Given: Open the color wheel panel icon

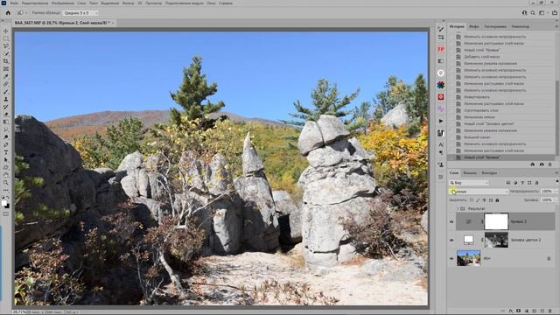Looking at the screenshot, I should pyautogui.click(x=441, y=85).
